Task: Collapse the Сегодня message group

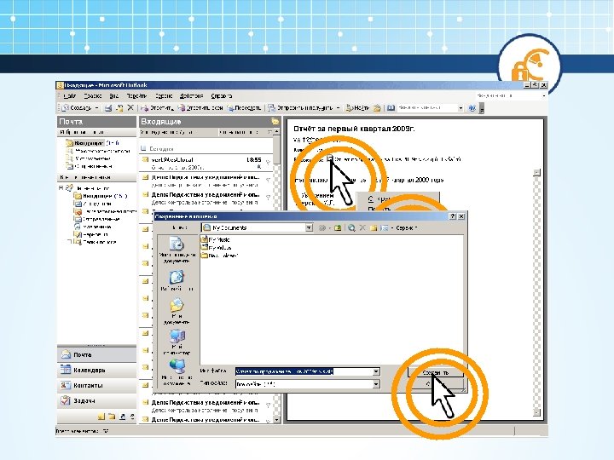Action: [143, 148]
